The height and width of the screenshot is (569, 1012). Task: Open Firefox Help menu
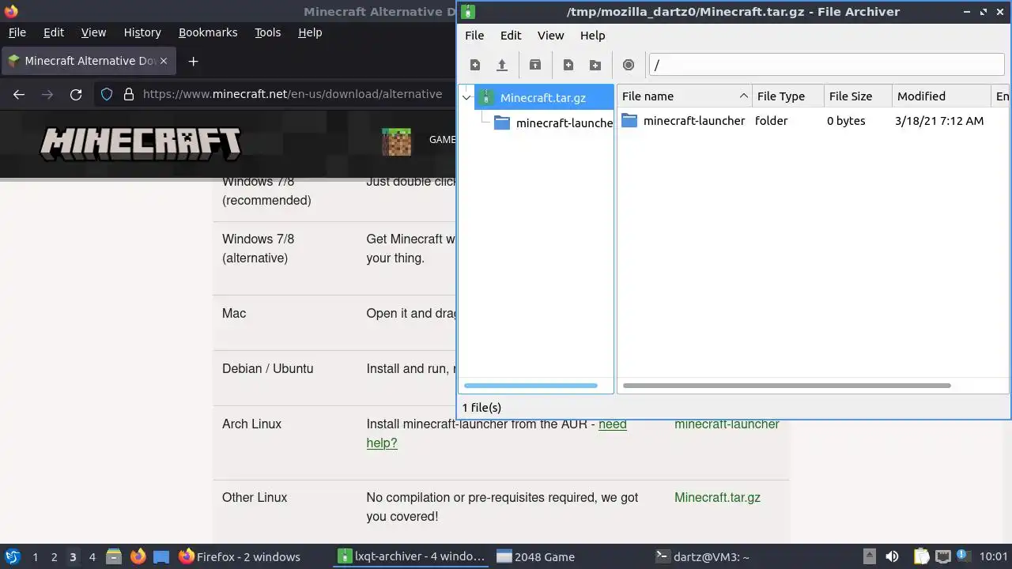[x=310, y=32]
